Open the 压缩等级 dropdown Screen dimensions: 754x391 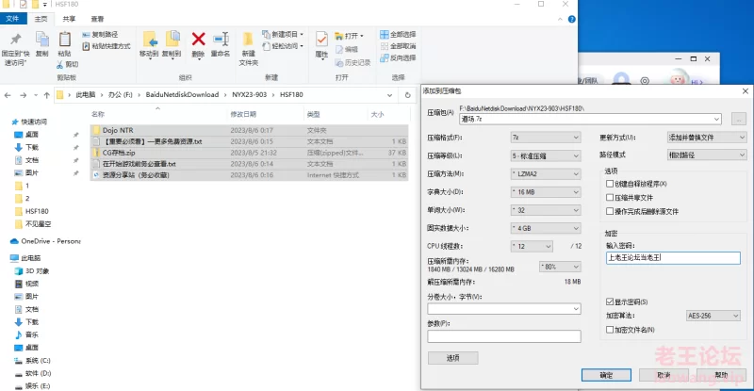tap(546, 155)
